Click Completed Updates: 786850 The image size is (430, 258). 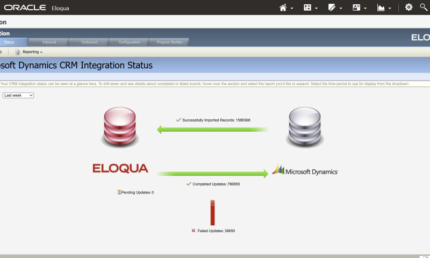tap(216, 184)
